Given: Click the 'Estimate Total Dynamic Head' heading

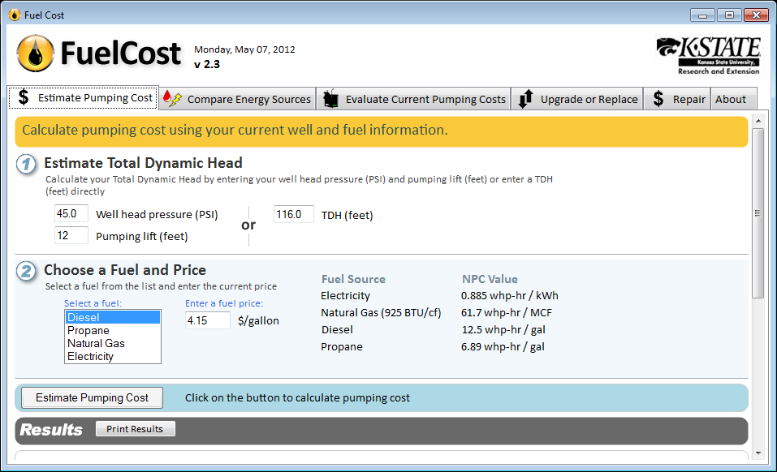Looking at the screenshot, I should 143,163.
